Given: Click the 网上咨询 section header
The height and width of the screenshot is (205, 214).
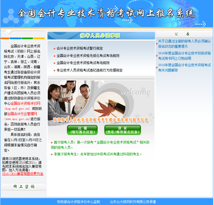Looking at the screenshot, I should 24,187.
